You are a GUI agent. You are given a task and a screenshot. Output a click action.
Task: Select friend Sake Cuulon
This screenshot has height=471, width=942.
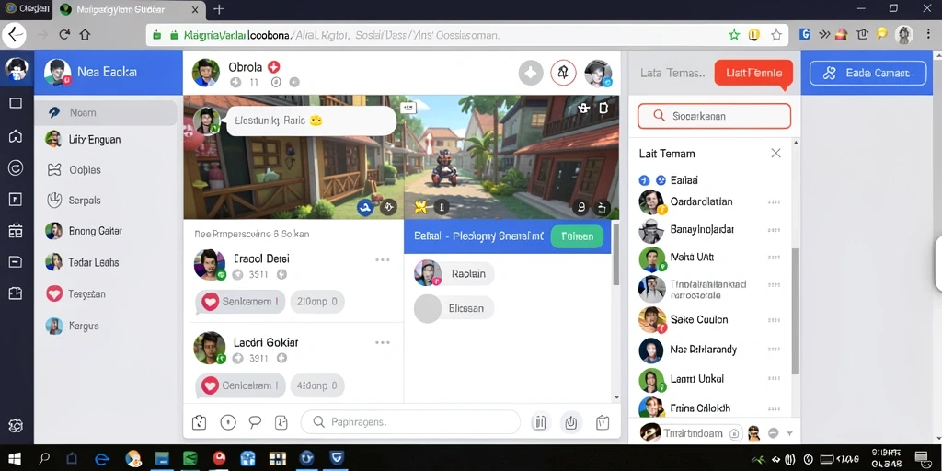(709, 319)
